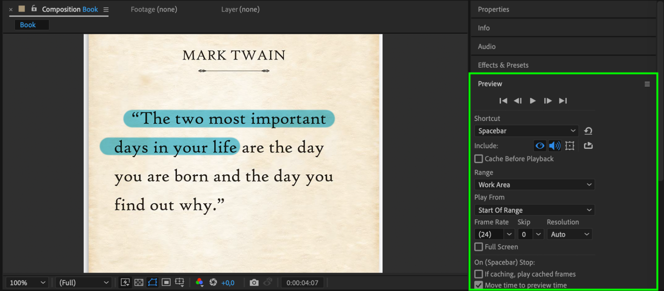
Task: Start playback with the Play button
Action: [x=532, y=101]
